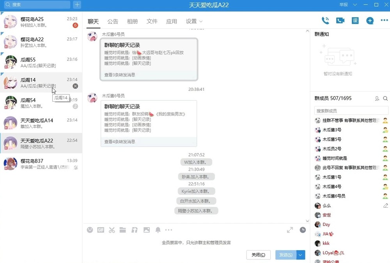Click the search members magnifier icon
This screenshot has width=390, height=263.
pyautogui.click(x=385, y=99)
